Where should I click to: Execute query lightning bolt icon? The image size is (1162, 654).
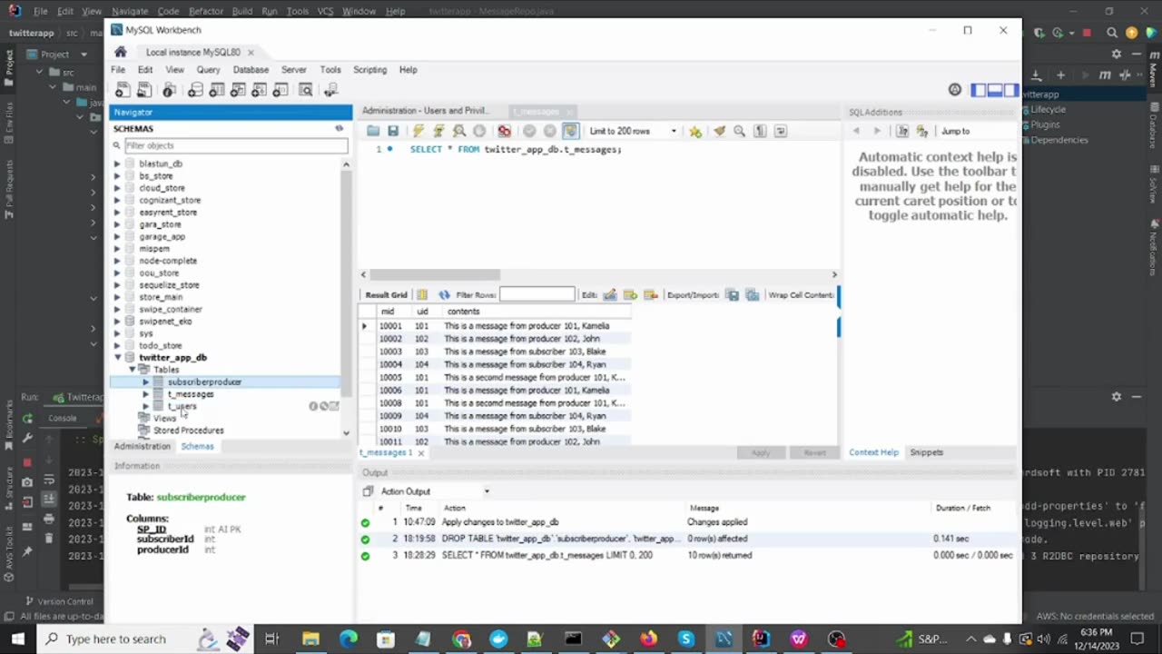418,131
